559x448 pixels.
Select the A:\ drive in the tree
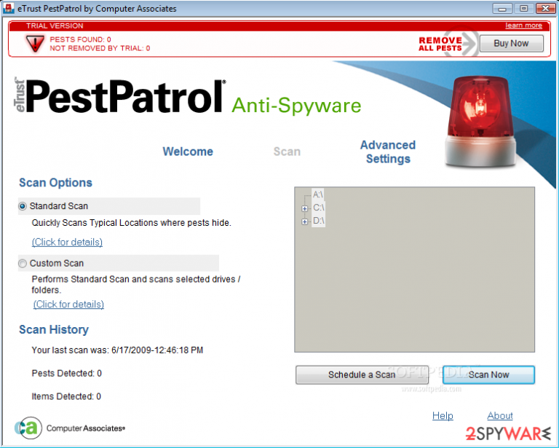point(317,194)
